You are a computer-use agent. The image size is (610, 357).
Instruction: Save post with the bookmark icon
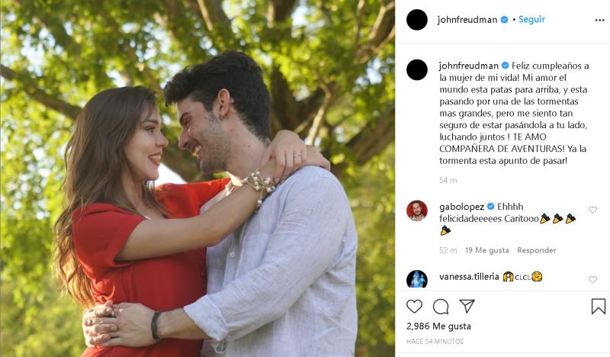tap(599, 307)
